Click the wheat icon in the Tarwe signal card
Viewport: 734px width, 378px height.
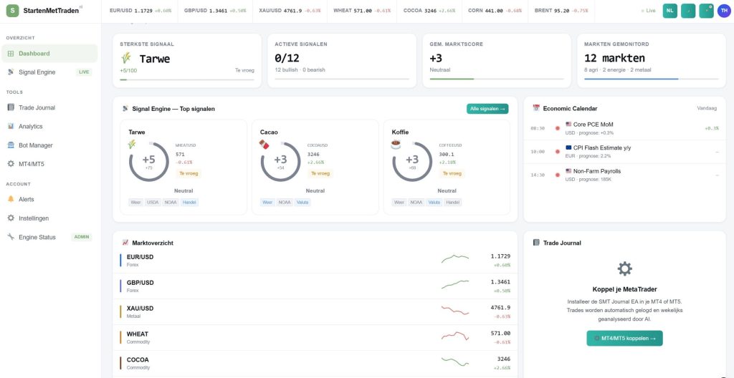click(x=133, y=144)
